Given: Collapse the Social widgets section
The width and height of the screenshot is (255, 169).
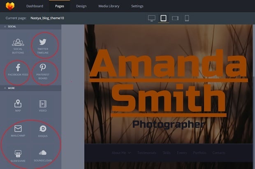Looking at the screenshot, I should pos(5,26).
